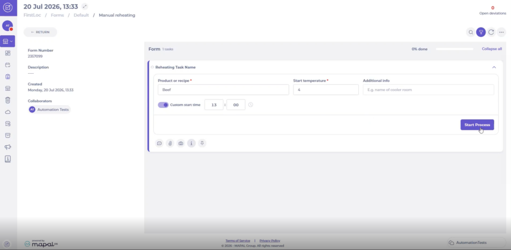
Task: Toggle the Custom start time switch
Action: 163,105
